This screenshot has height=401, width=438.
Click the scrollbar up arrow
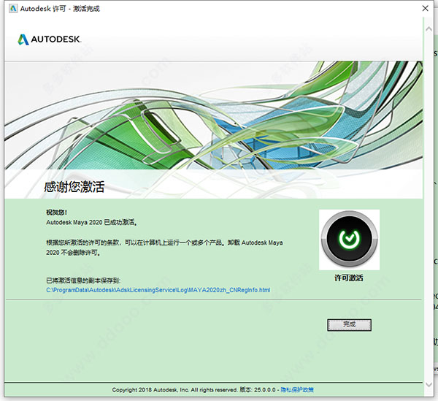pyautogui.click(x=429, y=28)
